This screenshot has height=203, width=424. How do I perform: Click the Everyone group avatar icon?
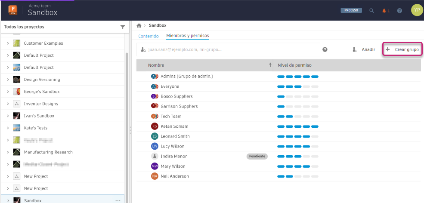[155, 86]
